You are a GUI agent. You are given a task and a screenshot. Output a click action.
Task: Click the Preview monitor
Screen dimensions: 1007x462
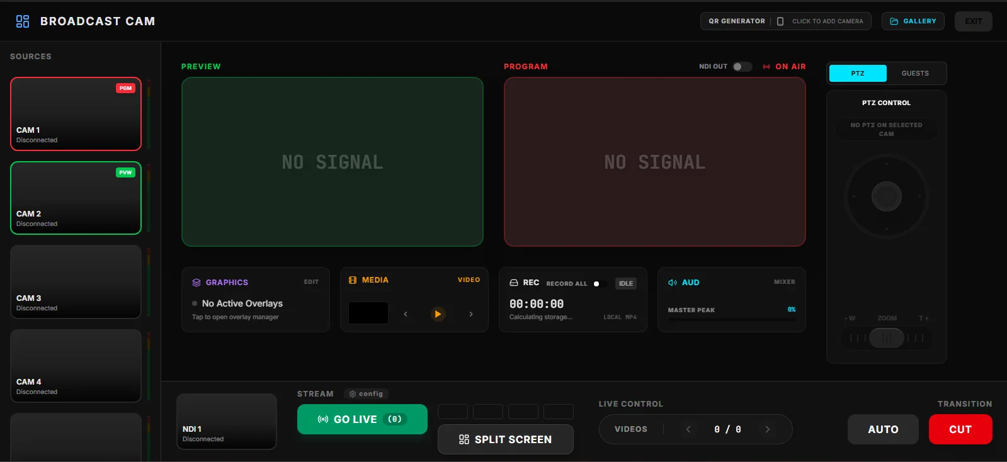tap(333, 162)
